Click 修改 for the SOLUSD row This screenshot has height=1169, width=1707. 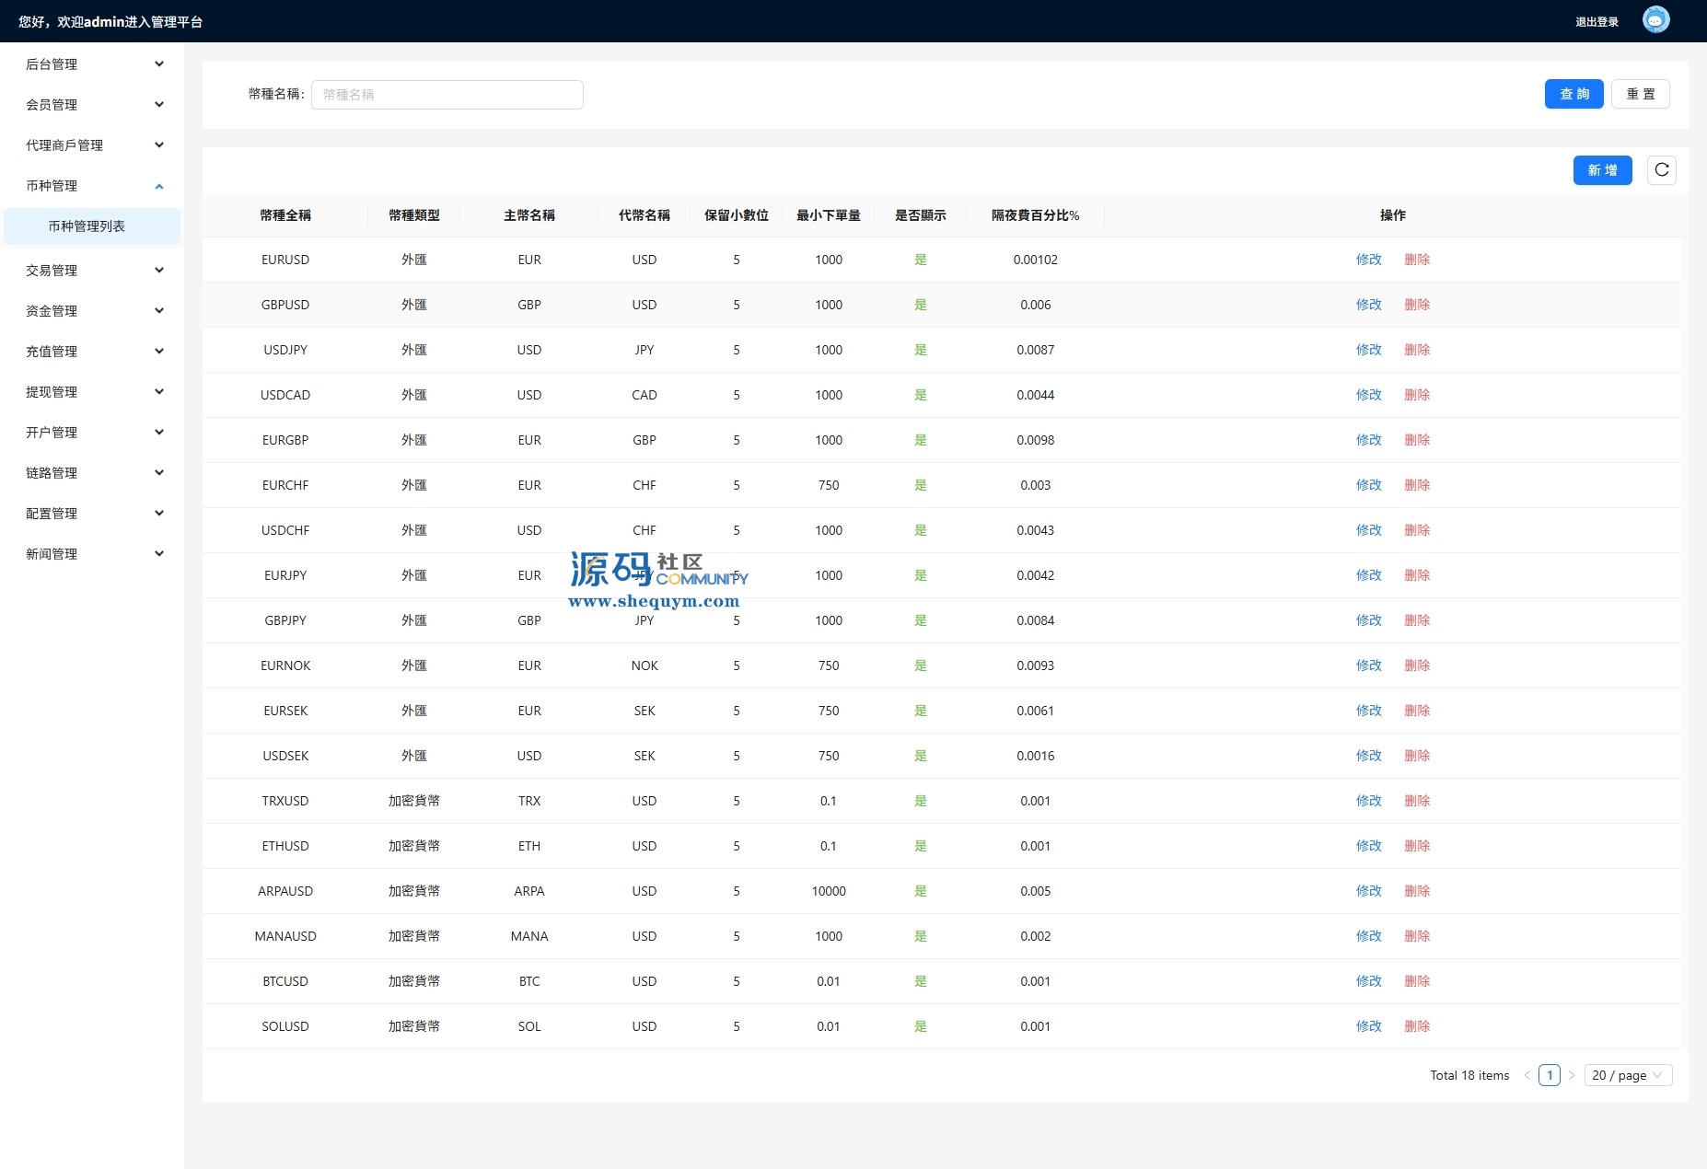click(1368, 1026)
